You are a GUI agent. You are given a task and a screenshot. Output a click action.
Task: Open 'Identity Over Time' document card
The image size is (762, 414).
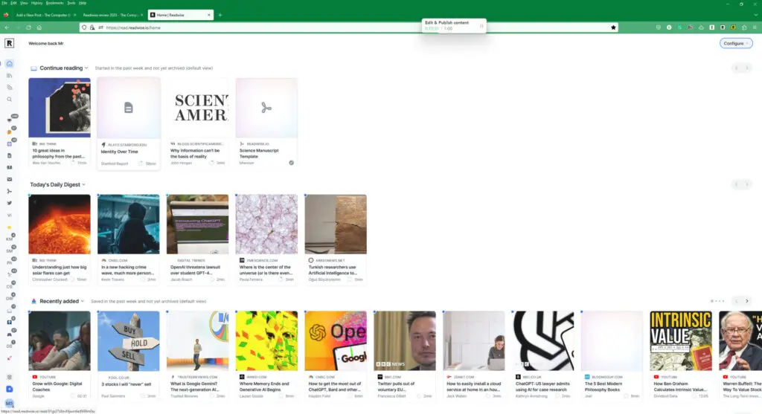pos(128,123)
